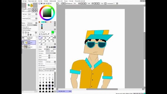Toggle the selection source checkbox

(x=22, y=30)
